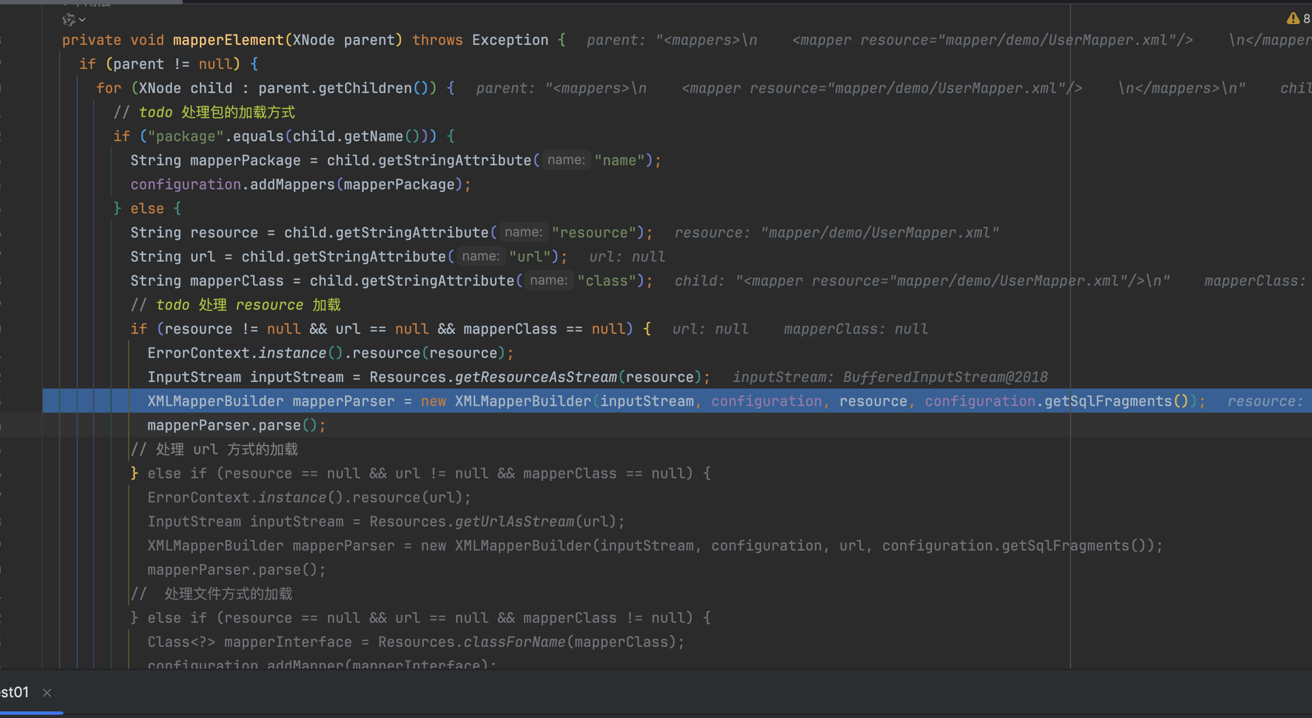Screen dimensions: 1312x718
Task: Click the throws keyword in method signature
Action: pyautogui.click(x=438, y=40)
